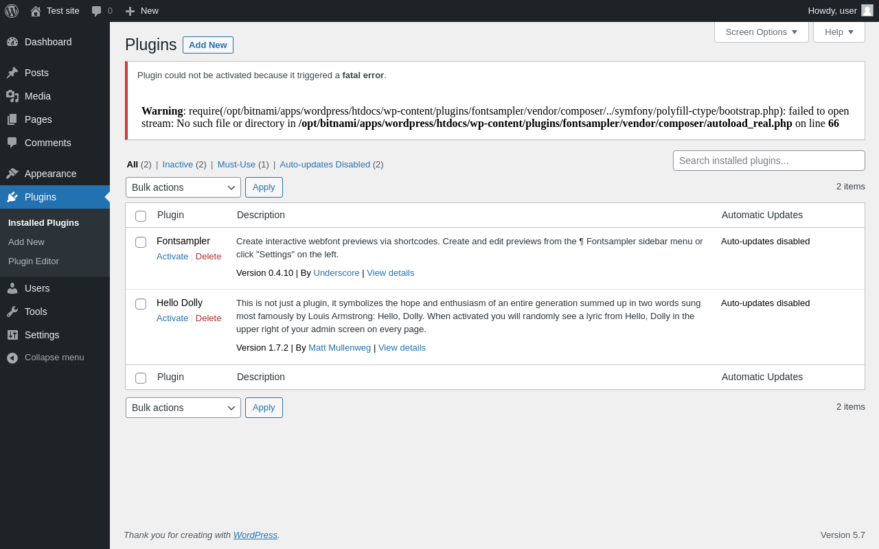This screenshot has width=879, height=549.
Task: Tick the Hello Dolly plugin checkbox
Action: tap(141, 304)
